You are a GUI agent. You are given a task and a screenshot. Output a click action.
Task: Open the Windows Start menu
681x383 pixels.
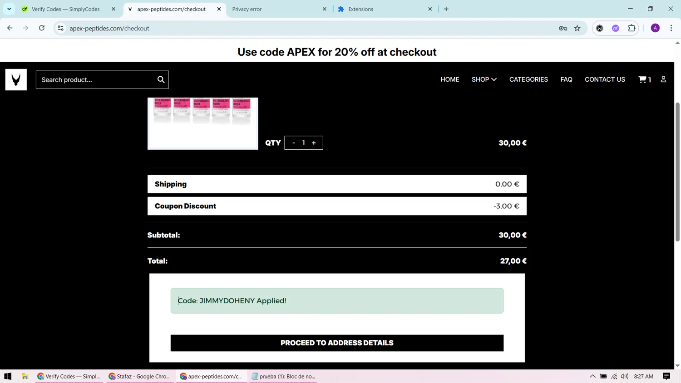8,376
